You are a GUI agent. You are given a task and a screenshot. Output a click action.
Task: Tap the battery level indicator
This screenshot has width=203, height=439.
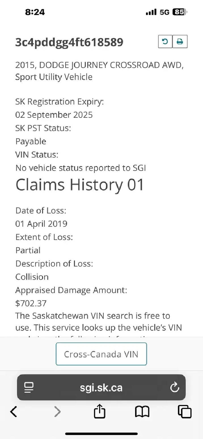click(x=179, y=12)
